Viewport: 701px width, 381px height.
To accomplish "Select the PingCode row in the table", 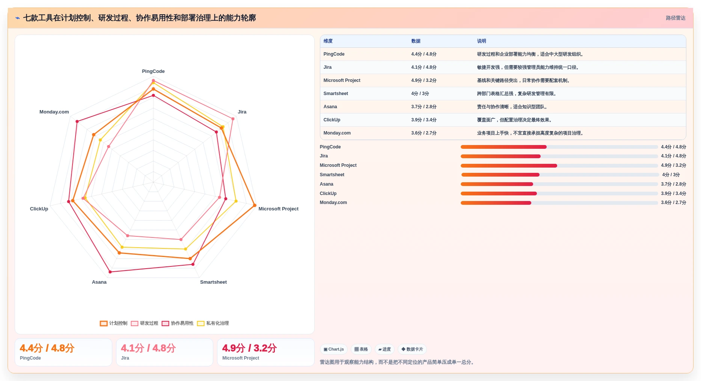I will pyautogui.click(x=503, y=54).
